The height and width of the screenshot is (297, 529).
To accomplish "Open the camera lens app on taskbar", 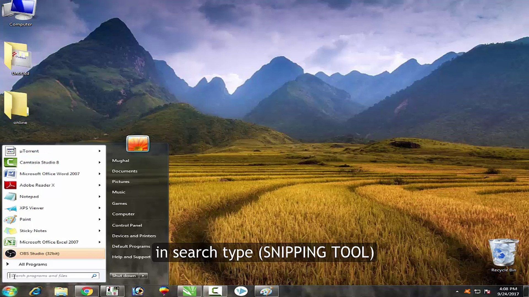I will coord(138,291).
